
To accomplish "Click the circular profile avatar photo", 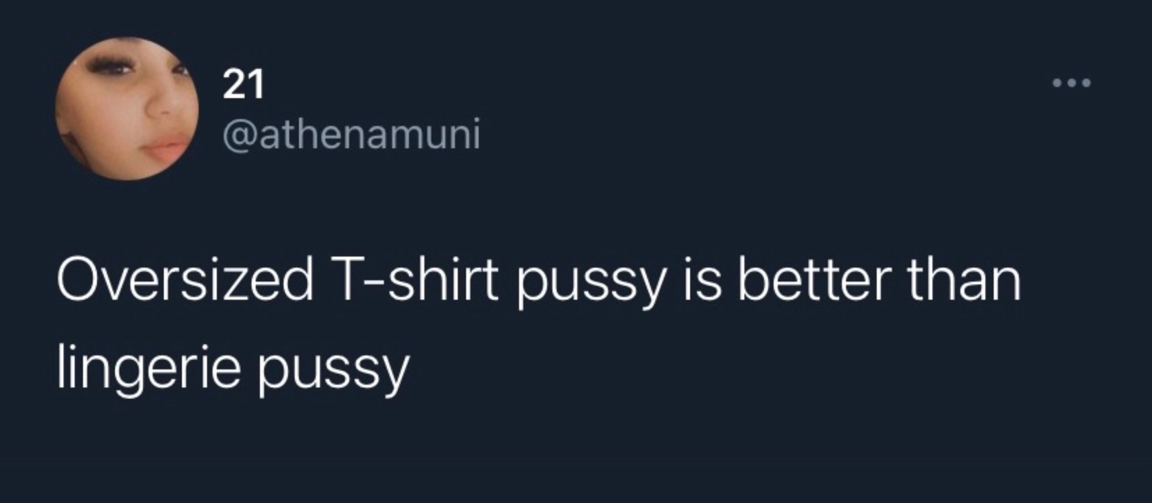I will [127, 109].
